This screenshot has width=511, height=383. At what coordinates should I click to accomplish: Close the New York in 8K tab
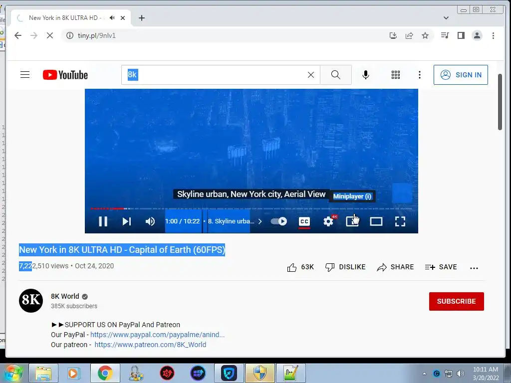123,18
